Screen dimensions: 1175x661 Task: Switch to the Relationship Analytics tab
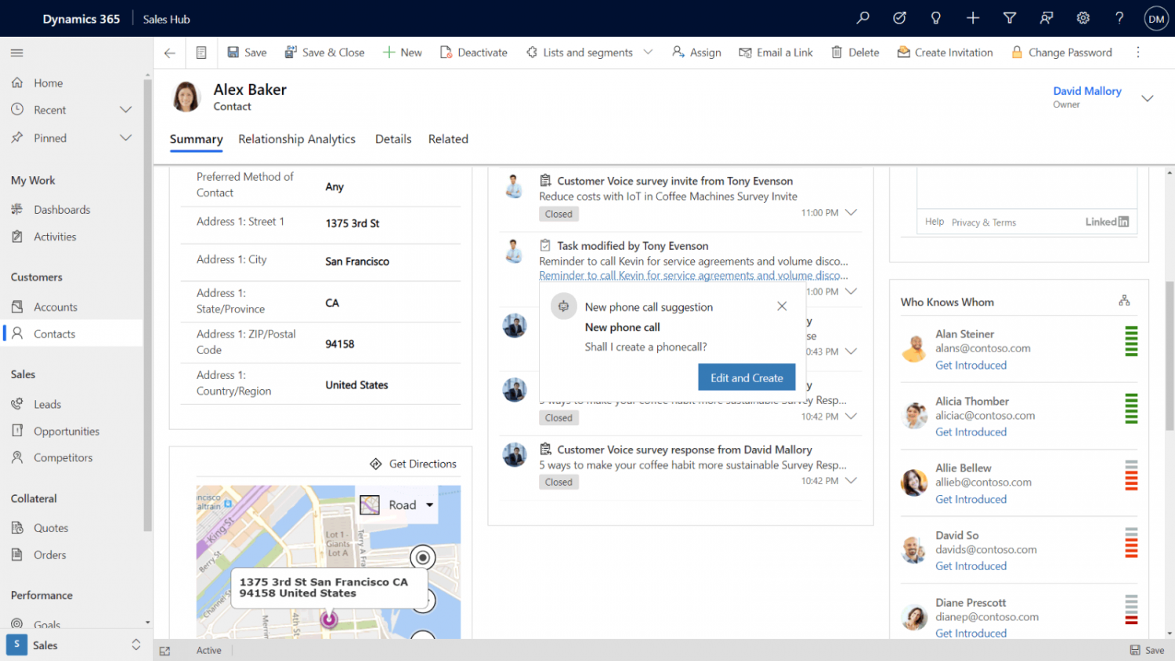point(297,139)
